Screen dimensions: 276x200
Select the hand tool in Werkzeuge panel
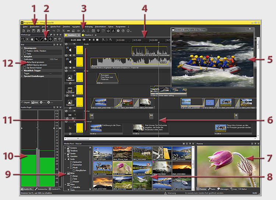[x=33, y=39]
